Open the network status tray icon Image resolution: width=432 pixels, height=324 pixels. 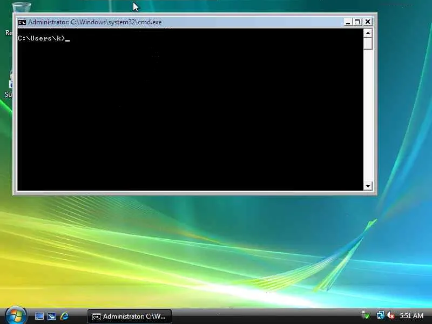(x=381, y=315)
